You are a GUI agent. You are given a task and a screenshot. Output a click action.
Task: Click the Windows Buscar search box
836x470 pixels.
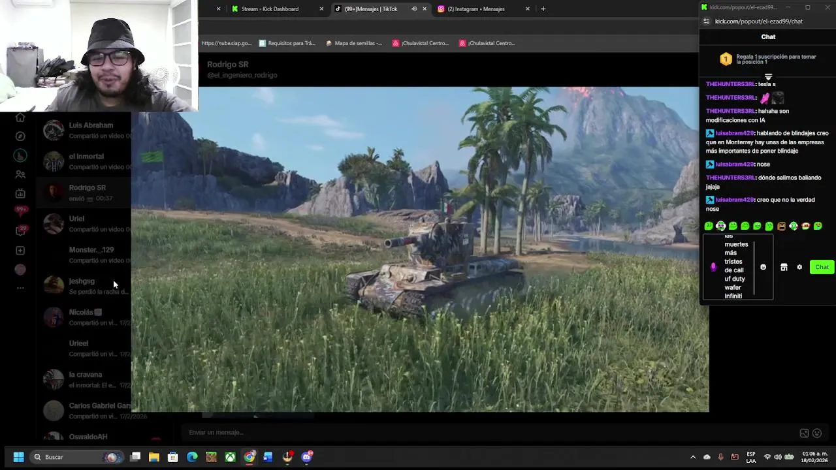[x=77, y=457]
